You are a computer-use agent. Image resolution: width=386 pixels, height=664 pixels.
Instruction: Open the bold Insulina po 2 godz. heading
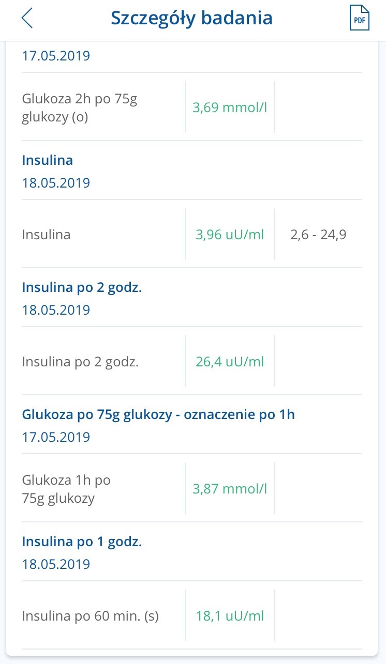pyautogui.click(x=82, y=287)
